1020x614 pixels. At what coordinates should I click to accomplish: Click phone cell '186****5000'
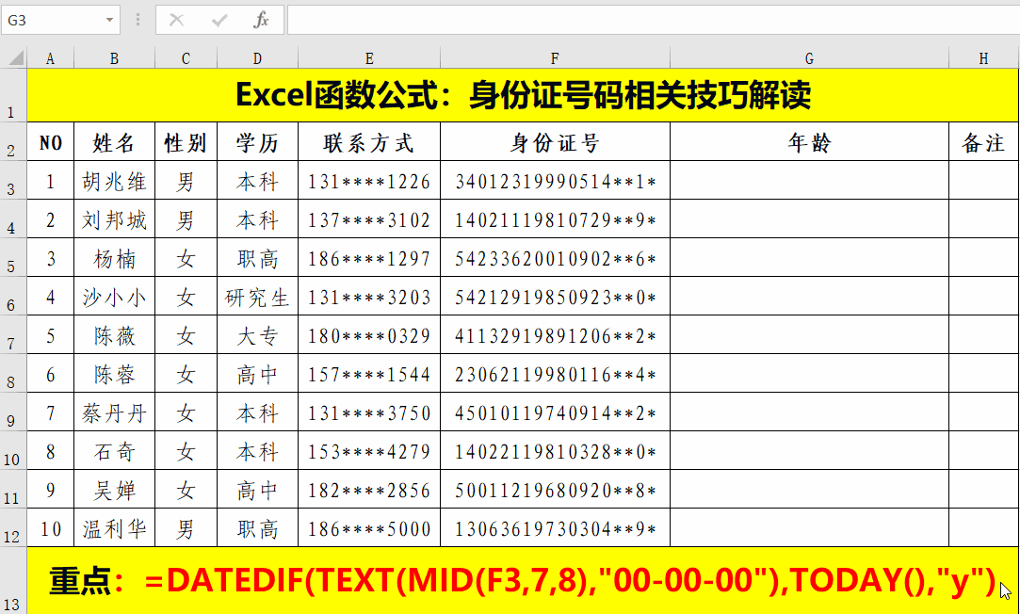pos(369,528)
